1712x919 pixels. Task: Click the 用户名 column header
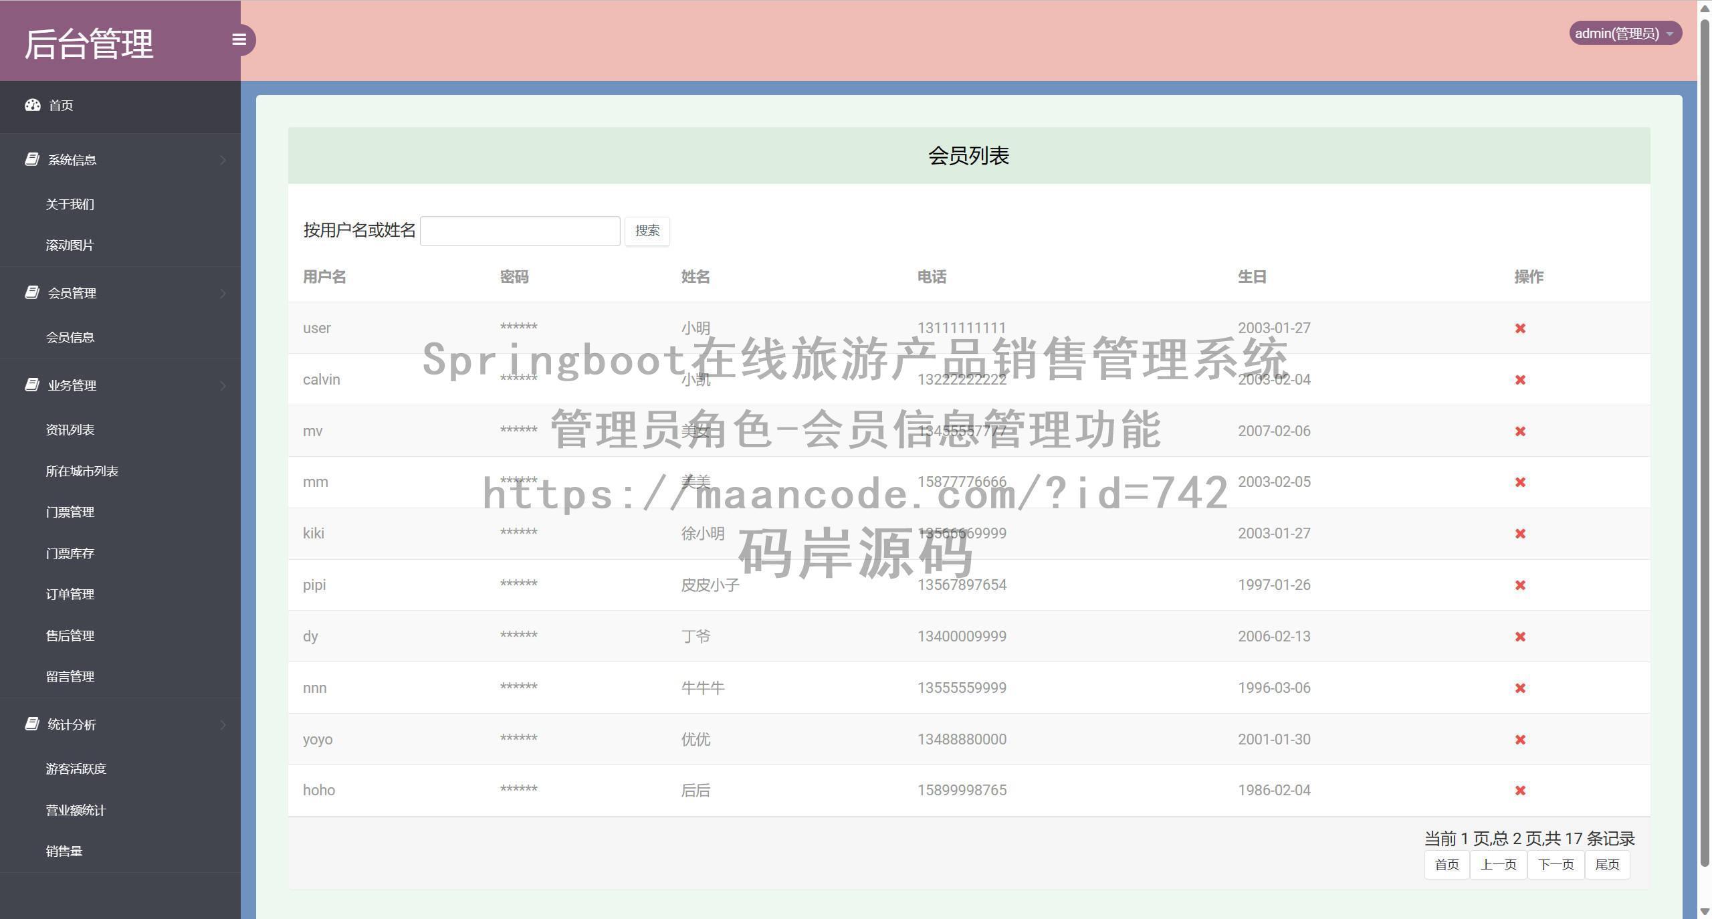324,277
